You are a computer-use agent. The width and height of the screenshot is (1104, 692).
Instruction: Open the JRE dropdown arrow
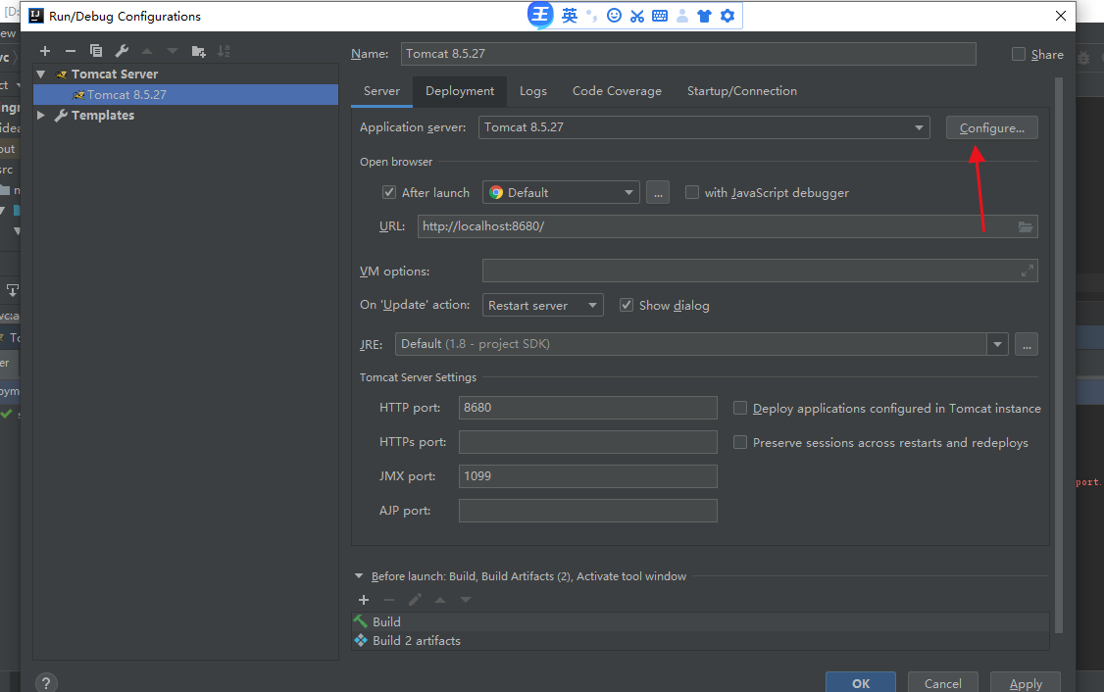[x=997, y=344]
